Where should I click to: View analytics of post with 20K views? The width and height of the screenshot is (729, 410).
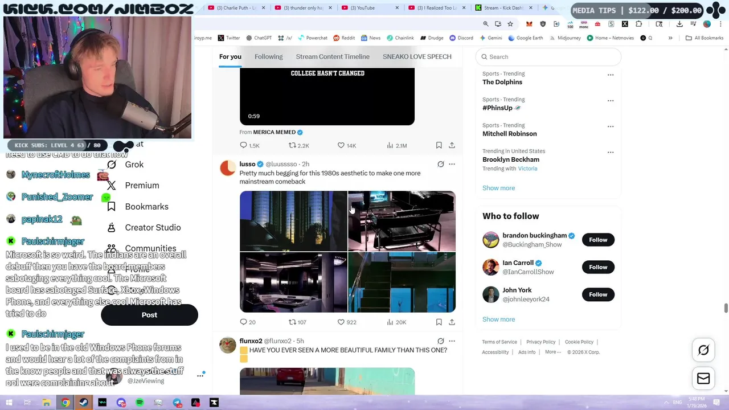(396, 322)
